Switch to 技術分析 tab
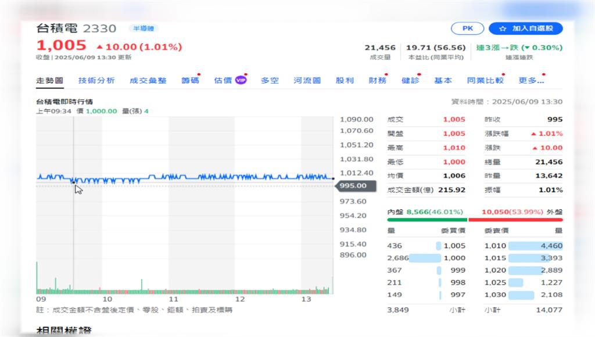This screenshot has height=337, width=595. click(x=96, y=80)
